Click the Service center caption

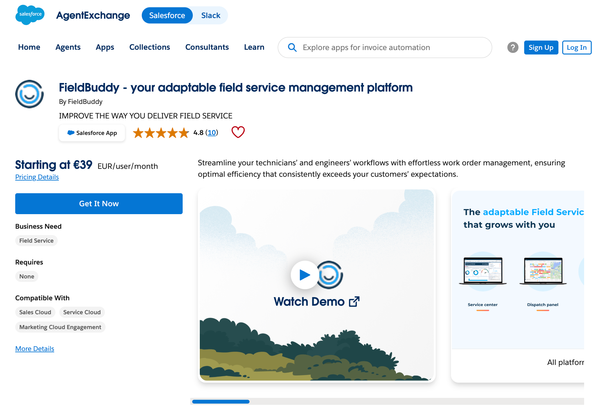(483, 305)
